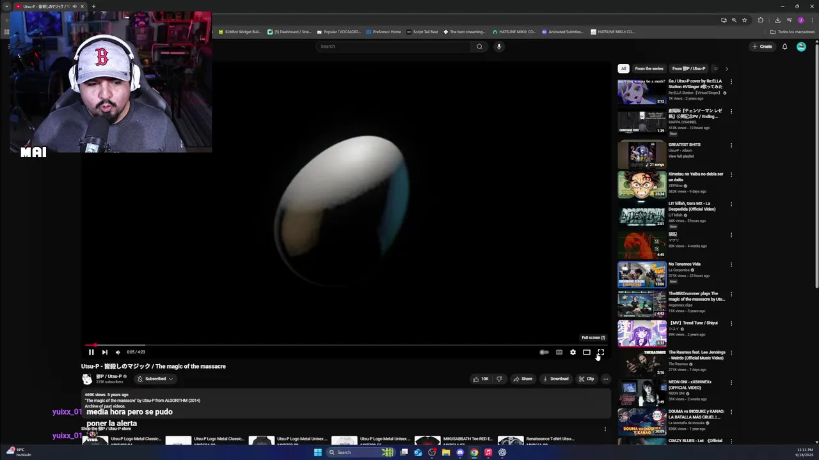Image resolution: width=819 pixels, height=460 pixels.
Task: Skip to next video in player
Action: coord(104,352)
